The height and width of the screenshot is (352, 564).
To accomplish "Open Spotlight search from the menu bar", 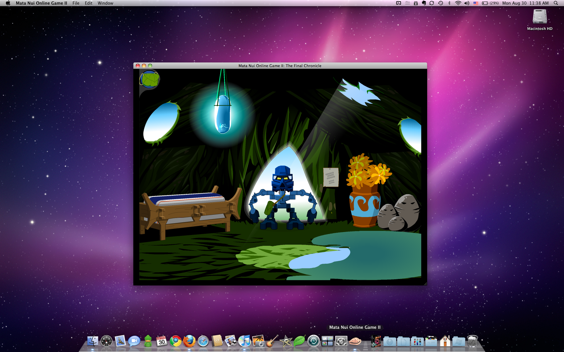I will pyautogui.click(x=555, y=3).
